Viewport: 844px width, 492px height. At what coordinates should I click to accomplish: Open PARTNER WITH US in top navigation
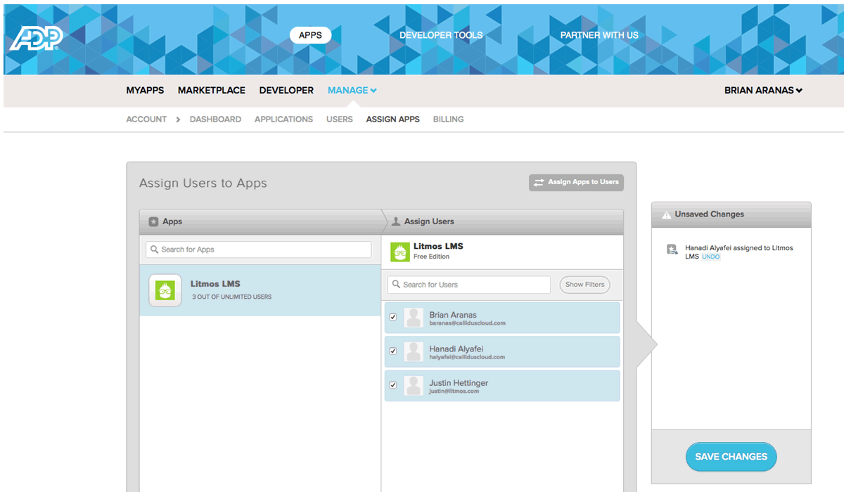[x=599, y=35]
